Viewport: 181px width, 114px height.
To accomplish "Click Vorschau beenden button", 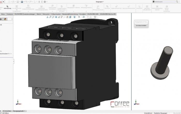I will [x=141, y=26].
